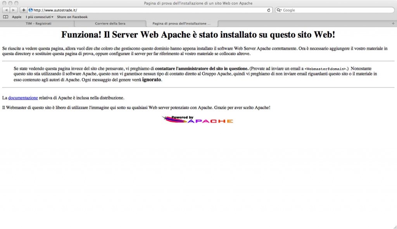Open the Apple bookmark
This screenshot has width=397, height=229.
tap(17, 17)
